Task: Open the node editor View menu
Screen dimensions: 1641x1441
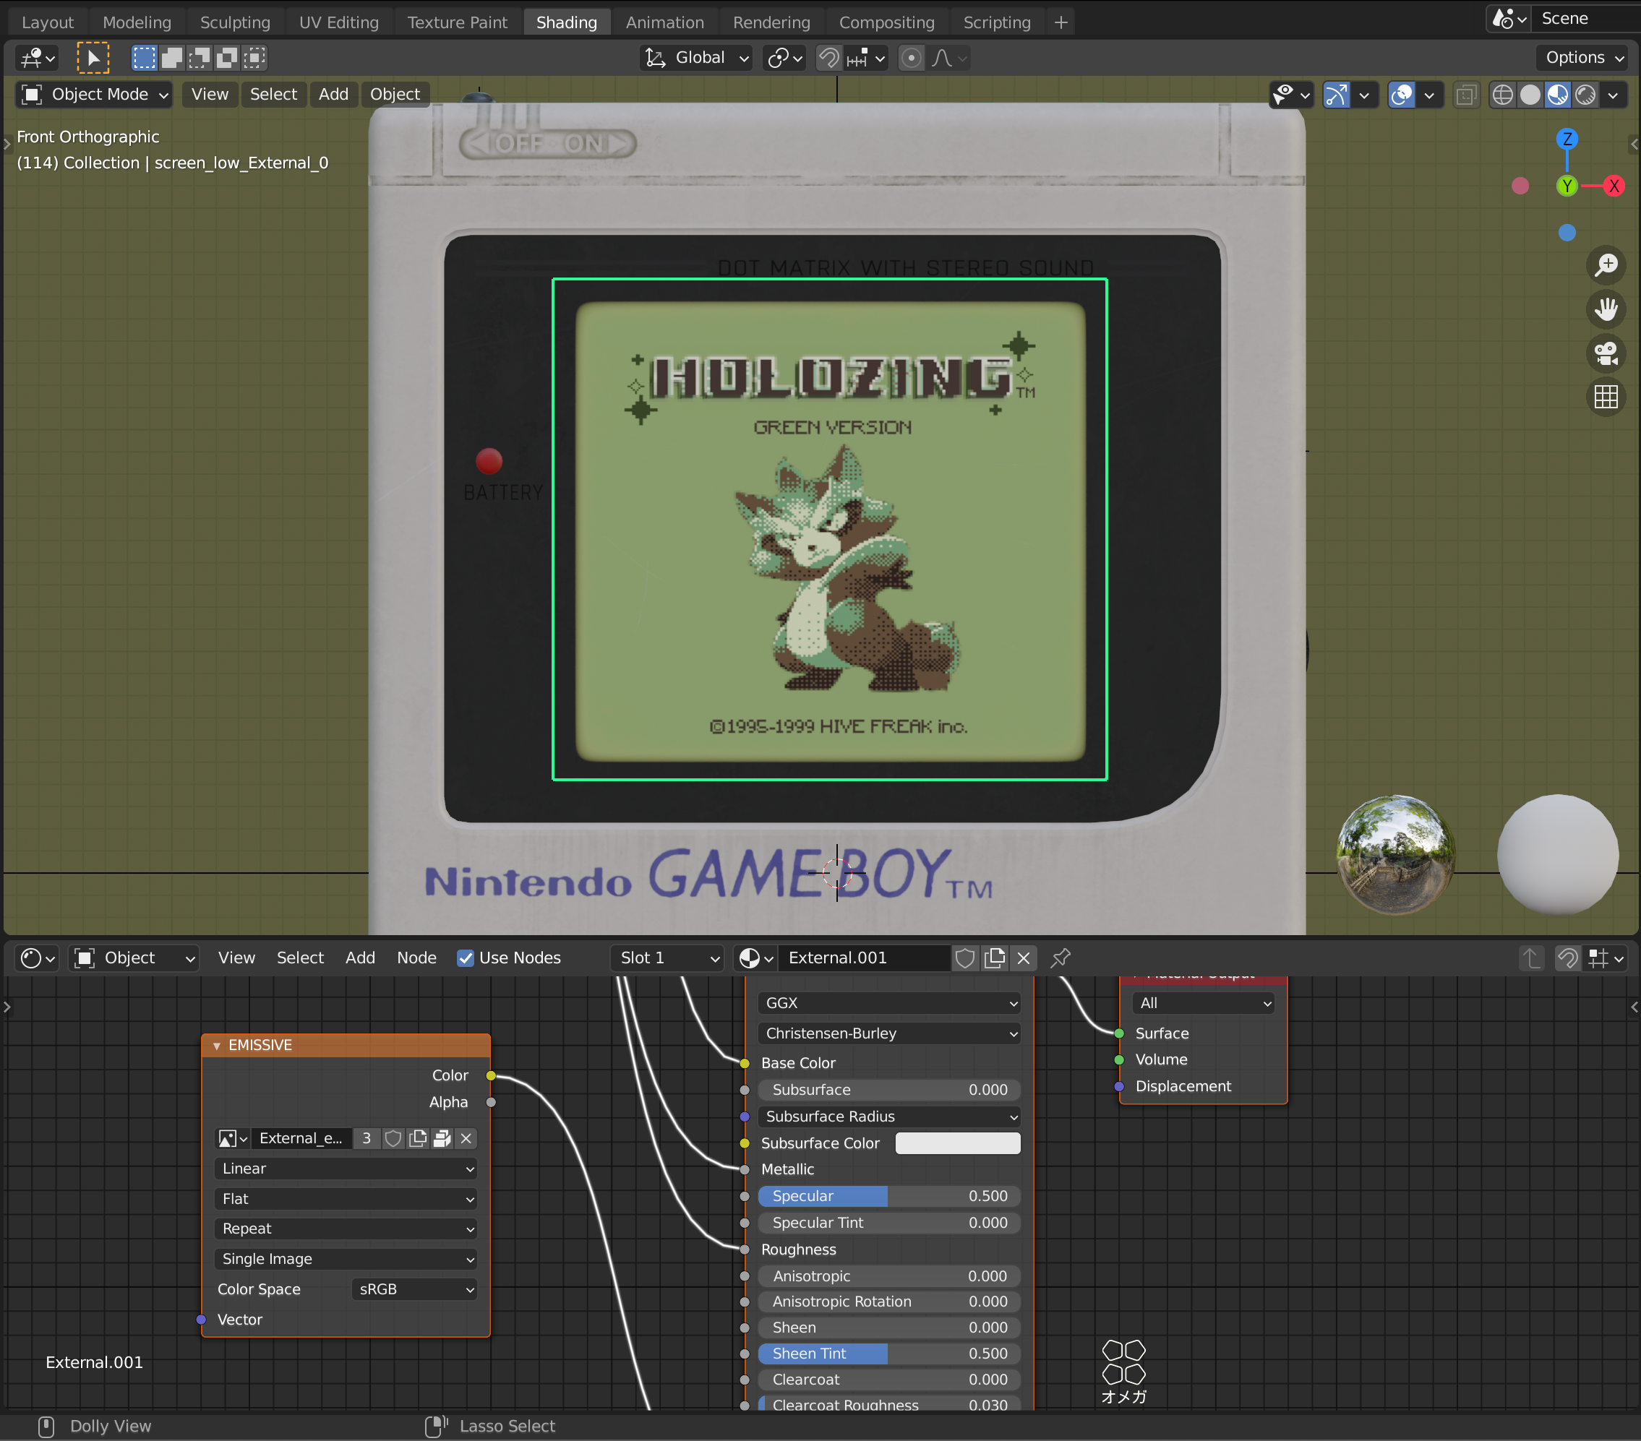Action: point(237,958)
